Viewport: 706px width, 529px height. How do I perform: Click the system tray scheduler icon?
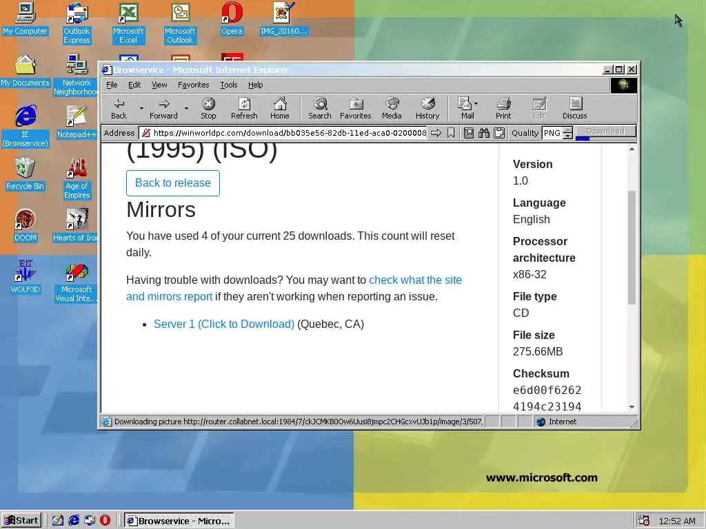pyautogui.click(x=643, y=521)
